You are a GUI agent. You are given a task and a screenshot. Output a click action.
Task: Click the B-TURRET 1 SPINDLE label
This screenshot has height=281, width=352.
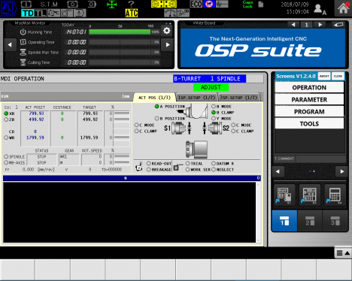pyautogui.click(x=209, y=79)
